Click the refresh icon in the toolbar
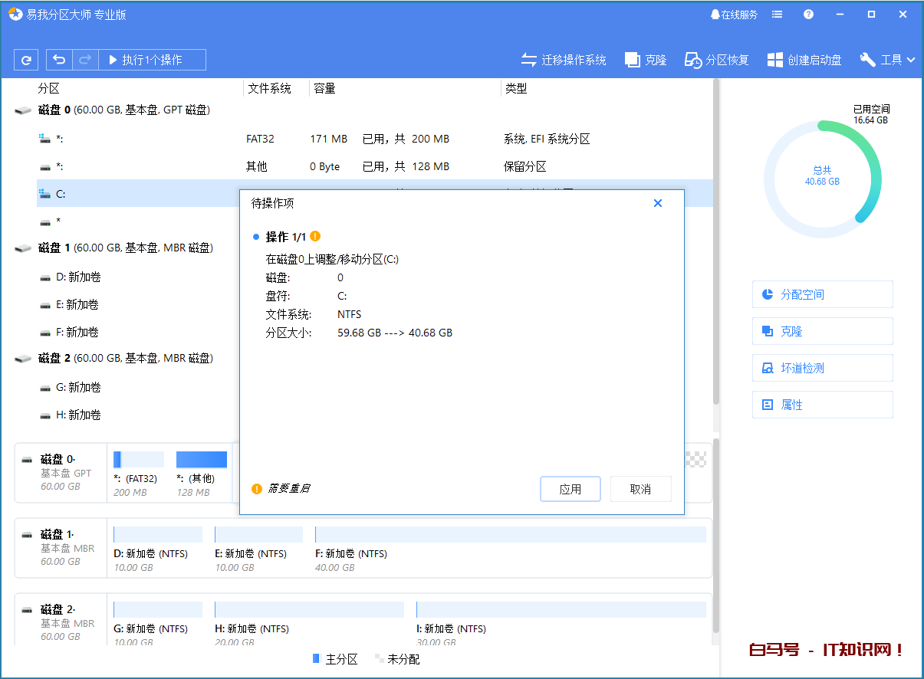Viewport: 924px width, 679px height. 26,59
